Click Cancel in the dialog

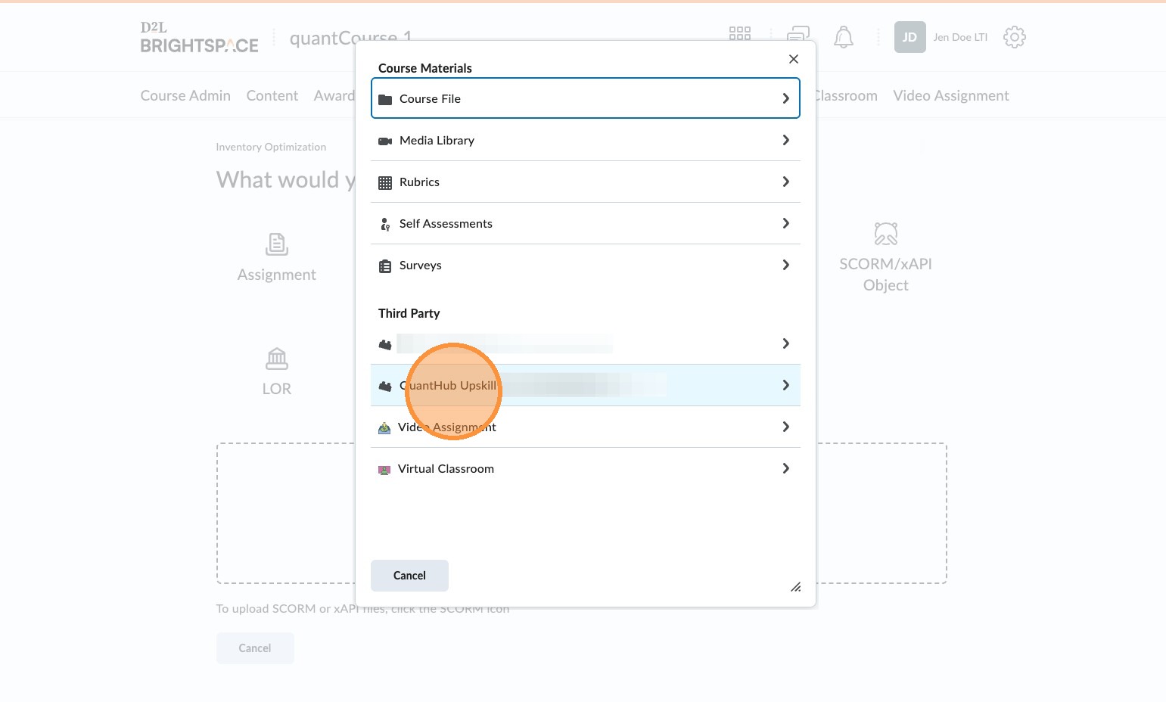pos(409,576)
